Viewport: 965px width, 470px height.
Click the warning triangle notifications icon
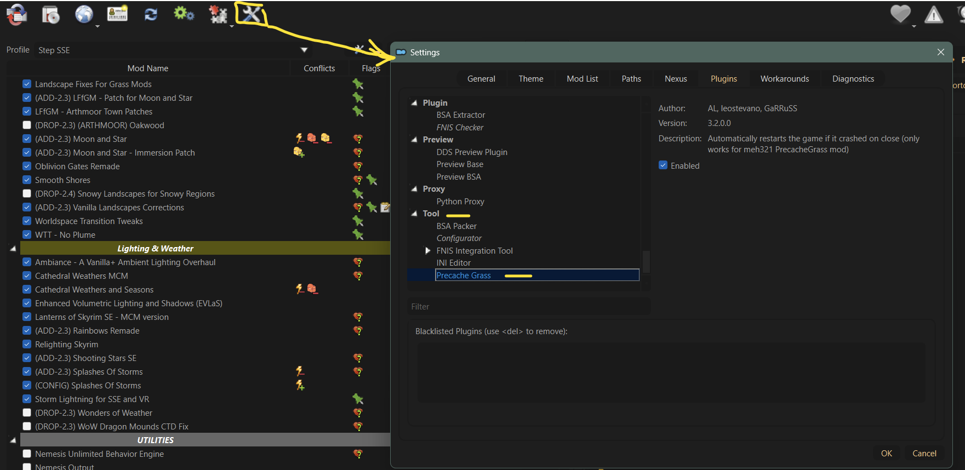pos(933,15)
